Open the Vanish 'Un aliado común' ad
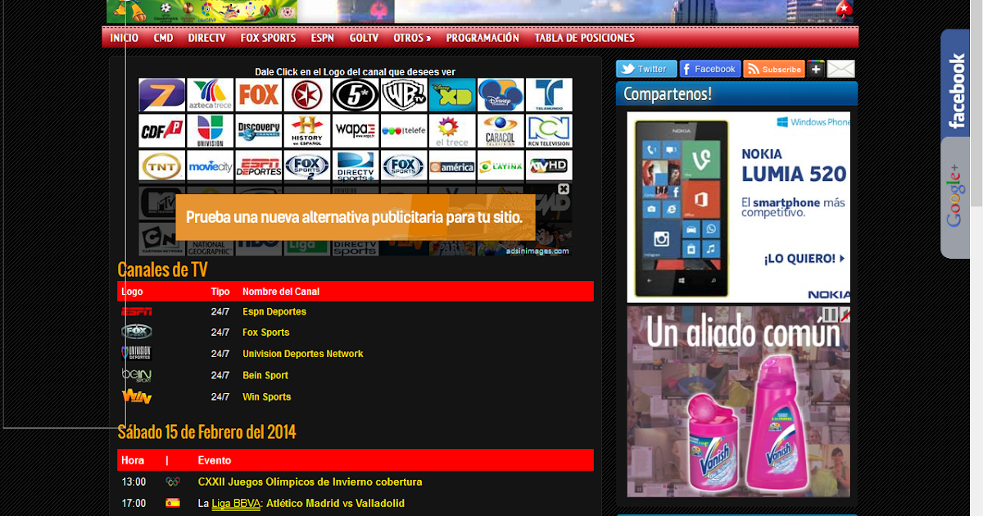983x516 pixels. (x=739, y=401)
